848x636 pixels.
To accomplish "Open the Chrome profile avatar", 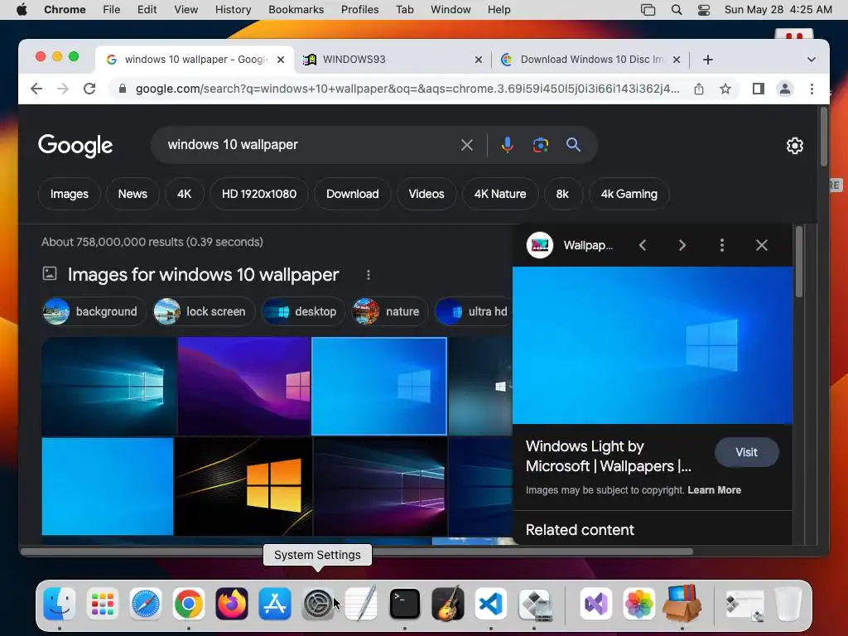I will [785, 89].
